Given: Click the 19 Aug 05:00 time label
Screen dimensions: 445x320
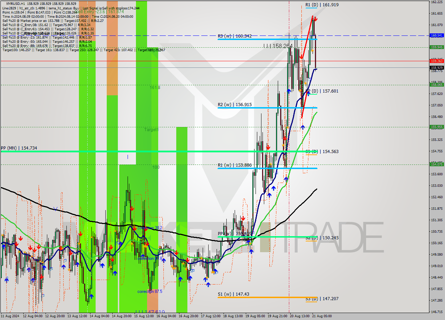Looking at the screenshot, I should [256, 317].
